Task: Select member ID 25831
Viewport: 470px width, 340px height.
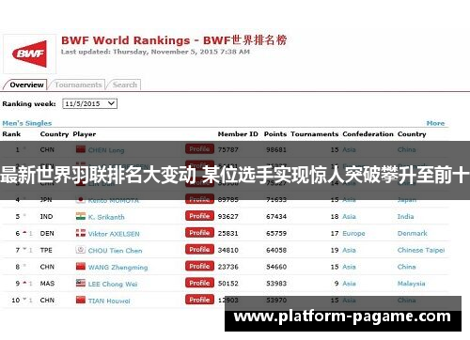Action: (x=228, y=233)
